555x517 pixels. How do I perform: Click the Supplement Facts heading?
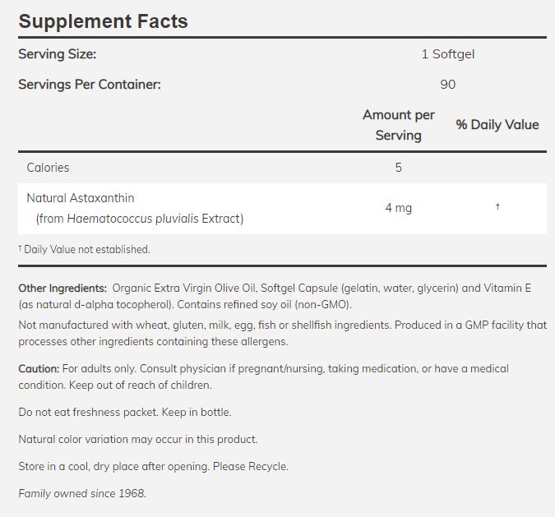click(x=103, y=21)
